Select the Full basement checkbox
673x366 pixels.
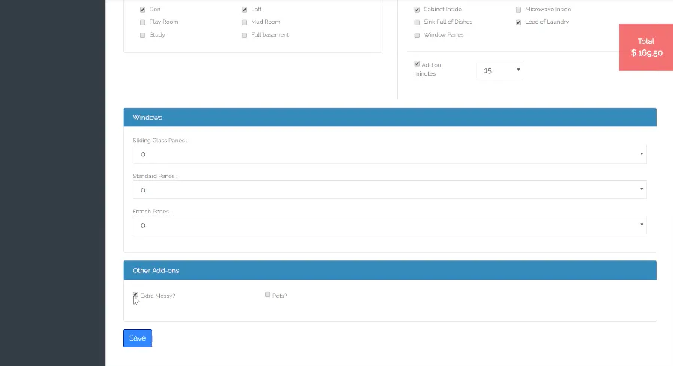244,35
